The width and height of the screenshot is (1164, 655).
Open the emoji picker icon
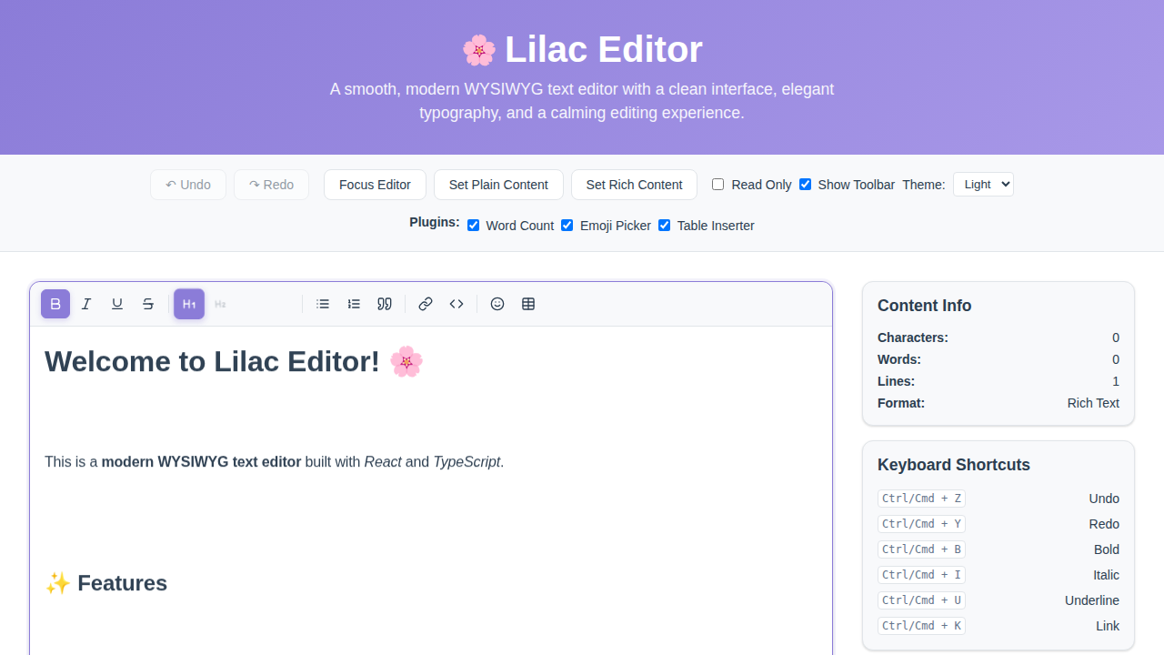point(497,304)
